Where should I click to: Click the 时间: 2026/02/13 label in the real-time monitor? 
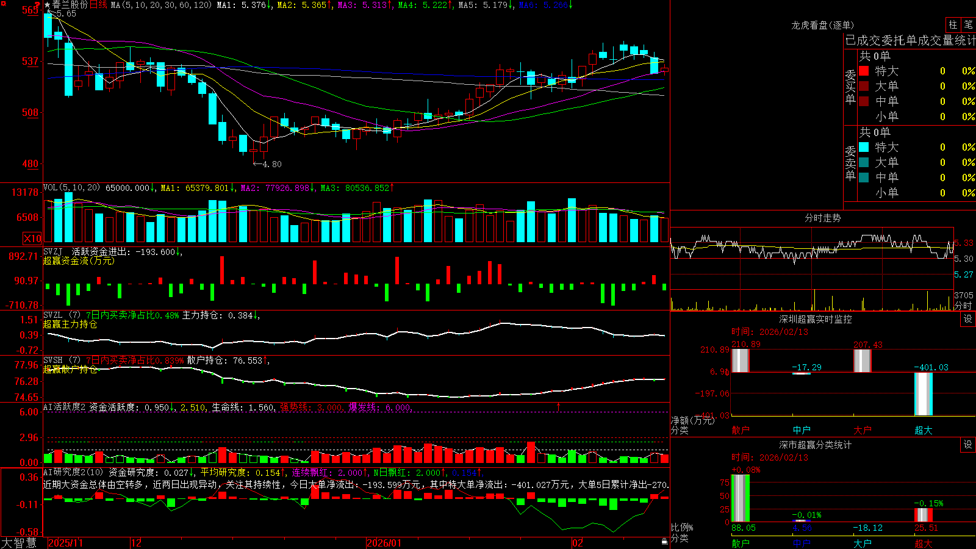pos(770,332)
